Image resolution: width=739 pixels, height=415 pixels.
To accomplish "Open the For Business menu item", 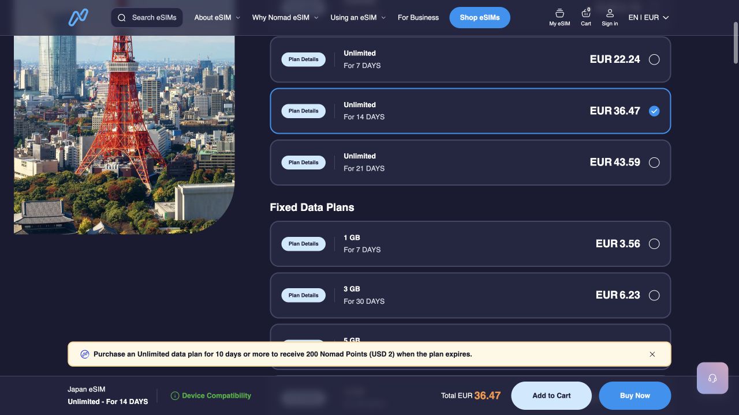I will pyautogui.click(x=418, y=18).
